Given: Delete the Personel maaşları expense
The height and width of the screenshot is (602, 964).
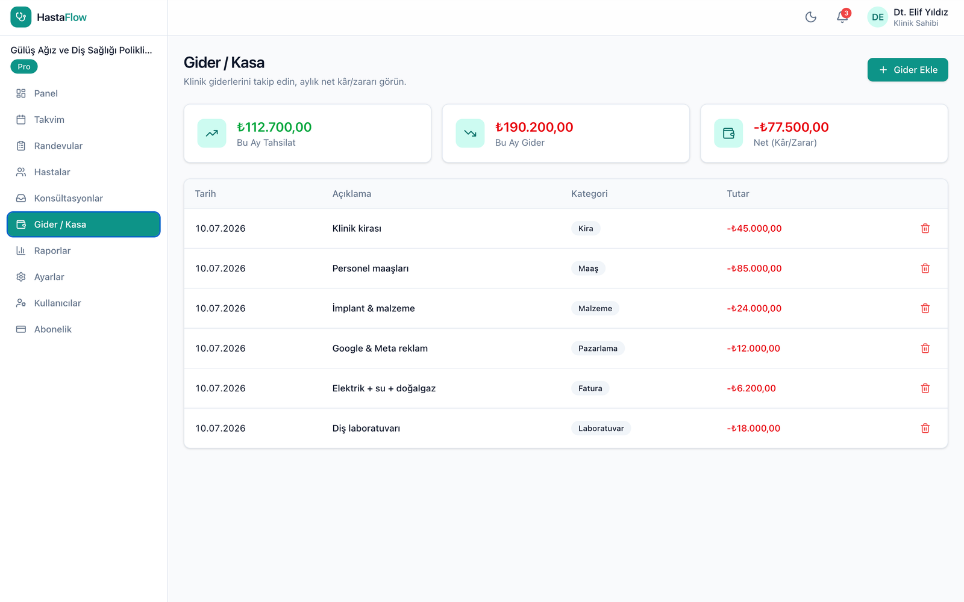Looking at the screenshot, I should pyautogui.click(x=925, y=268).
